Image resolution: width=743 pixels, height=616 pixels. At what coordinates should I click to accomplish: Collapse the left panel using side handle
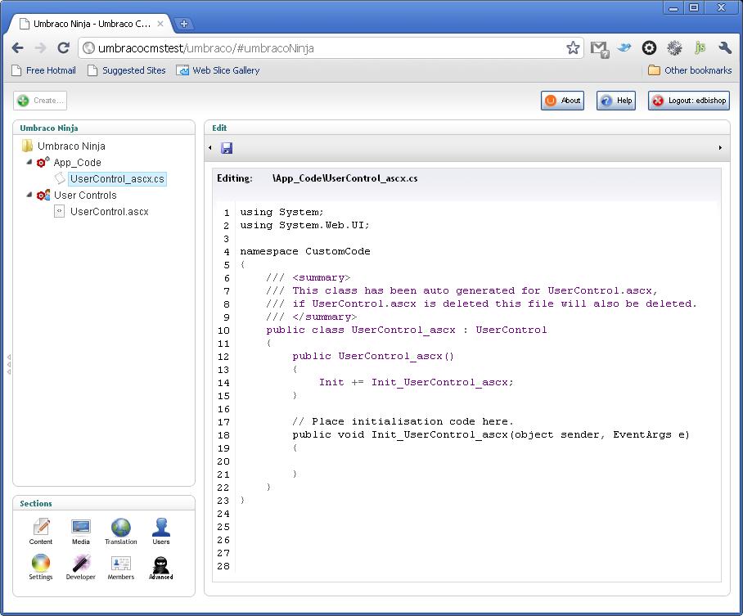tap(8, 364)
